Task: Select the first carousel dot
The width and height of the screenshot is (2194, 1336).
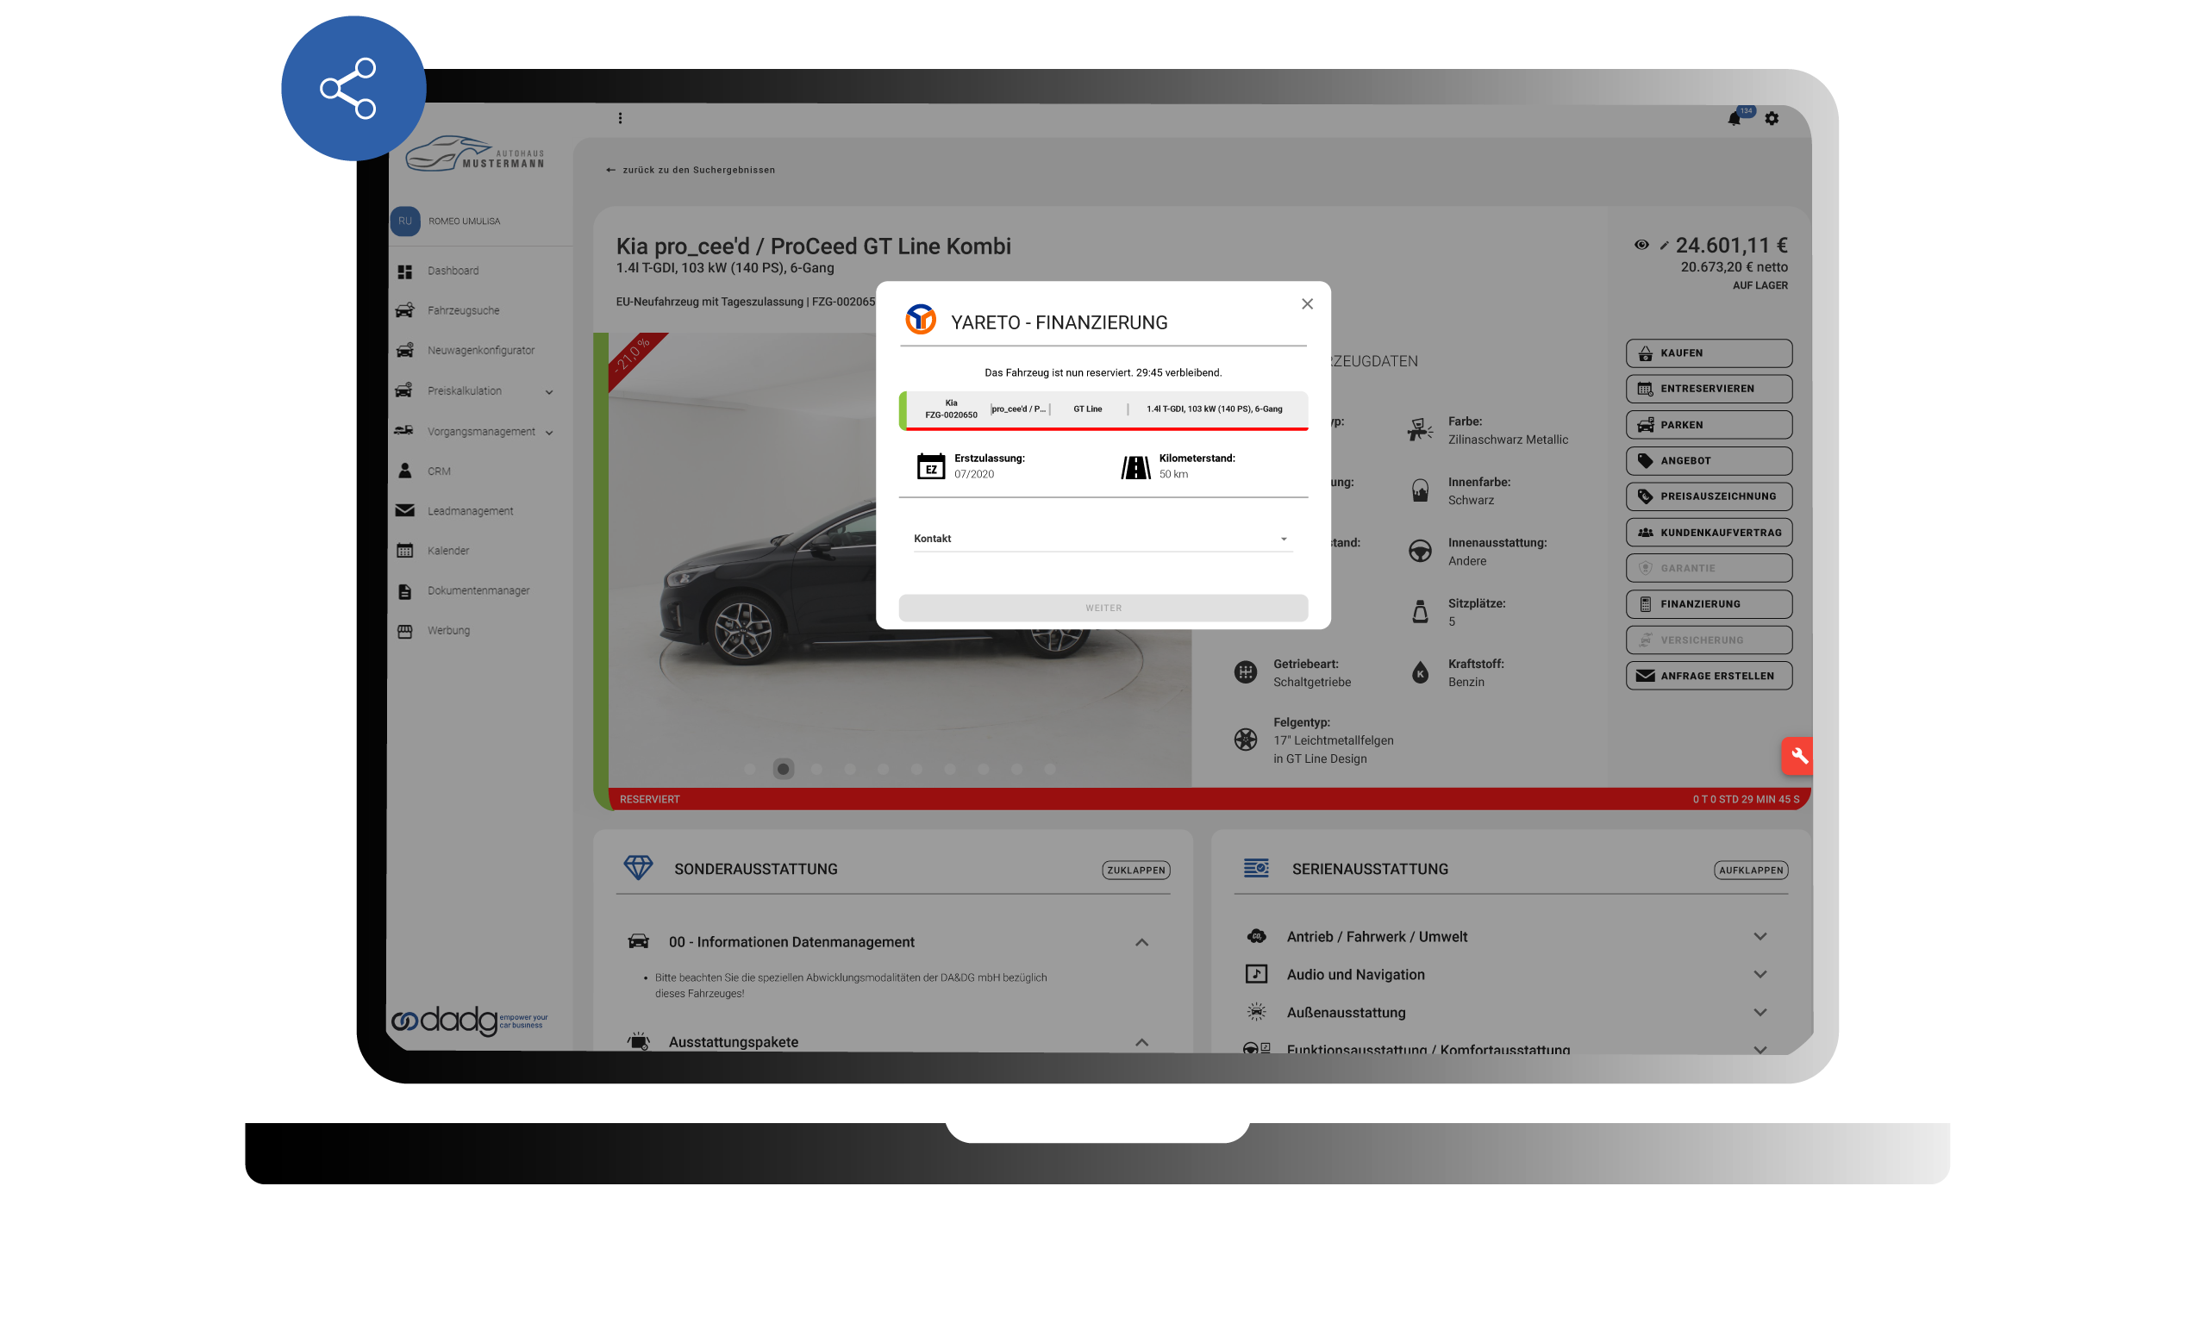Action: [x=750, y=769]
